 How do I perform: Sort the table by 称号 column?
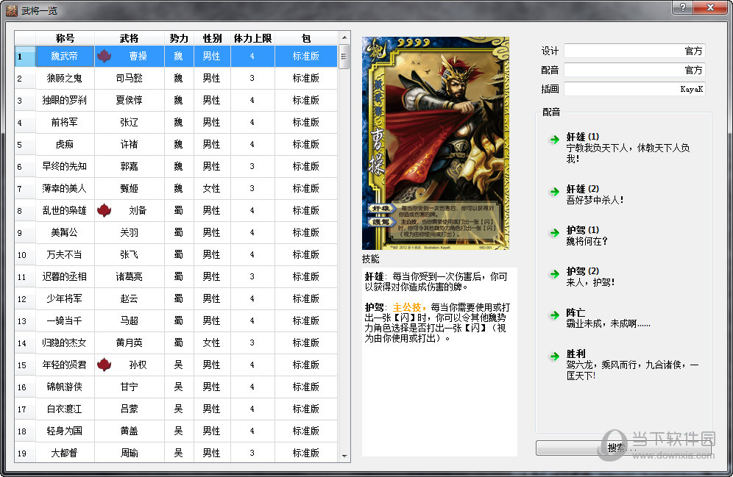(x=65, y=38)
